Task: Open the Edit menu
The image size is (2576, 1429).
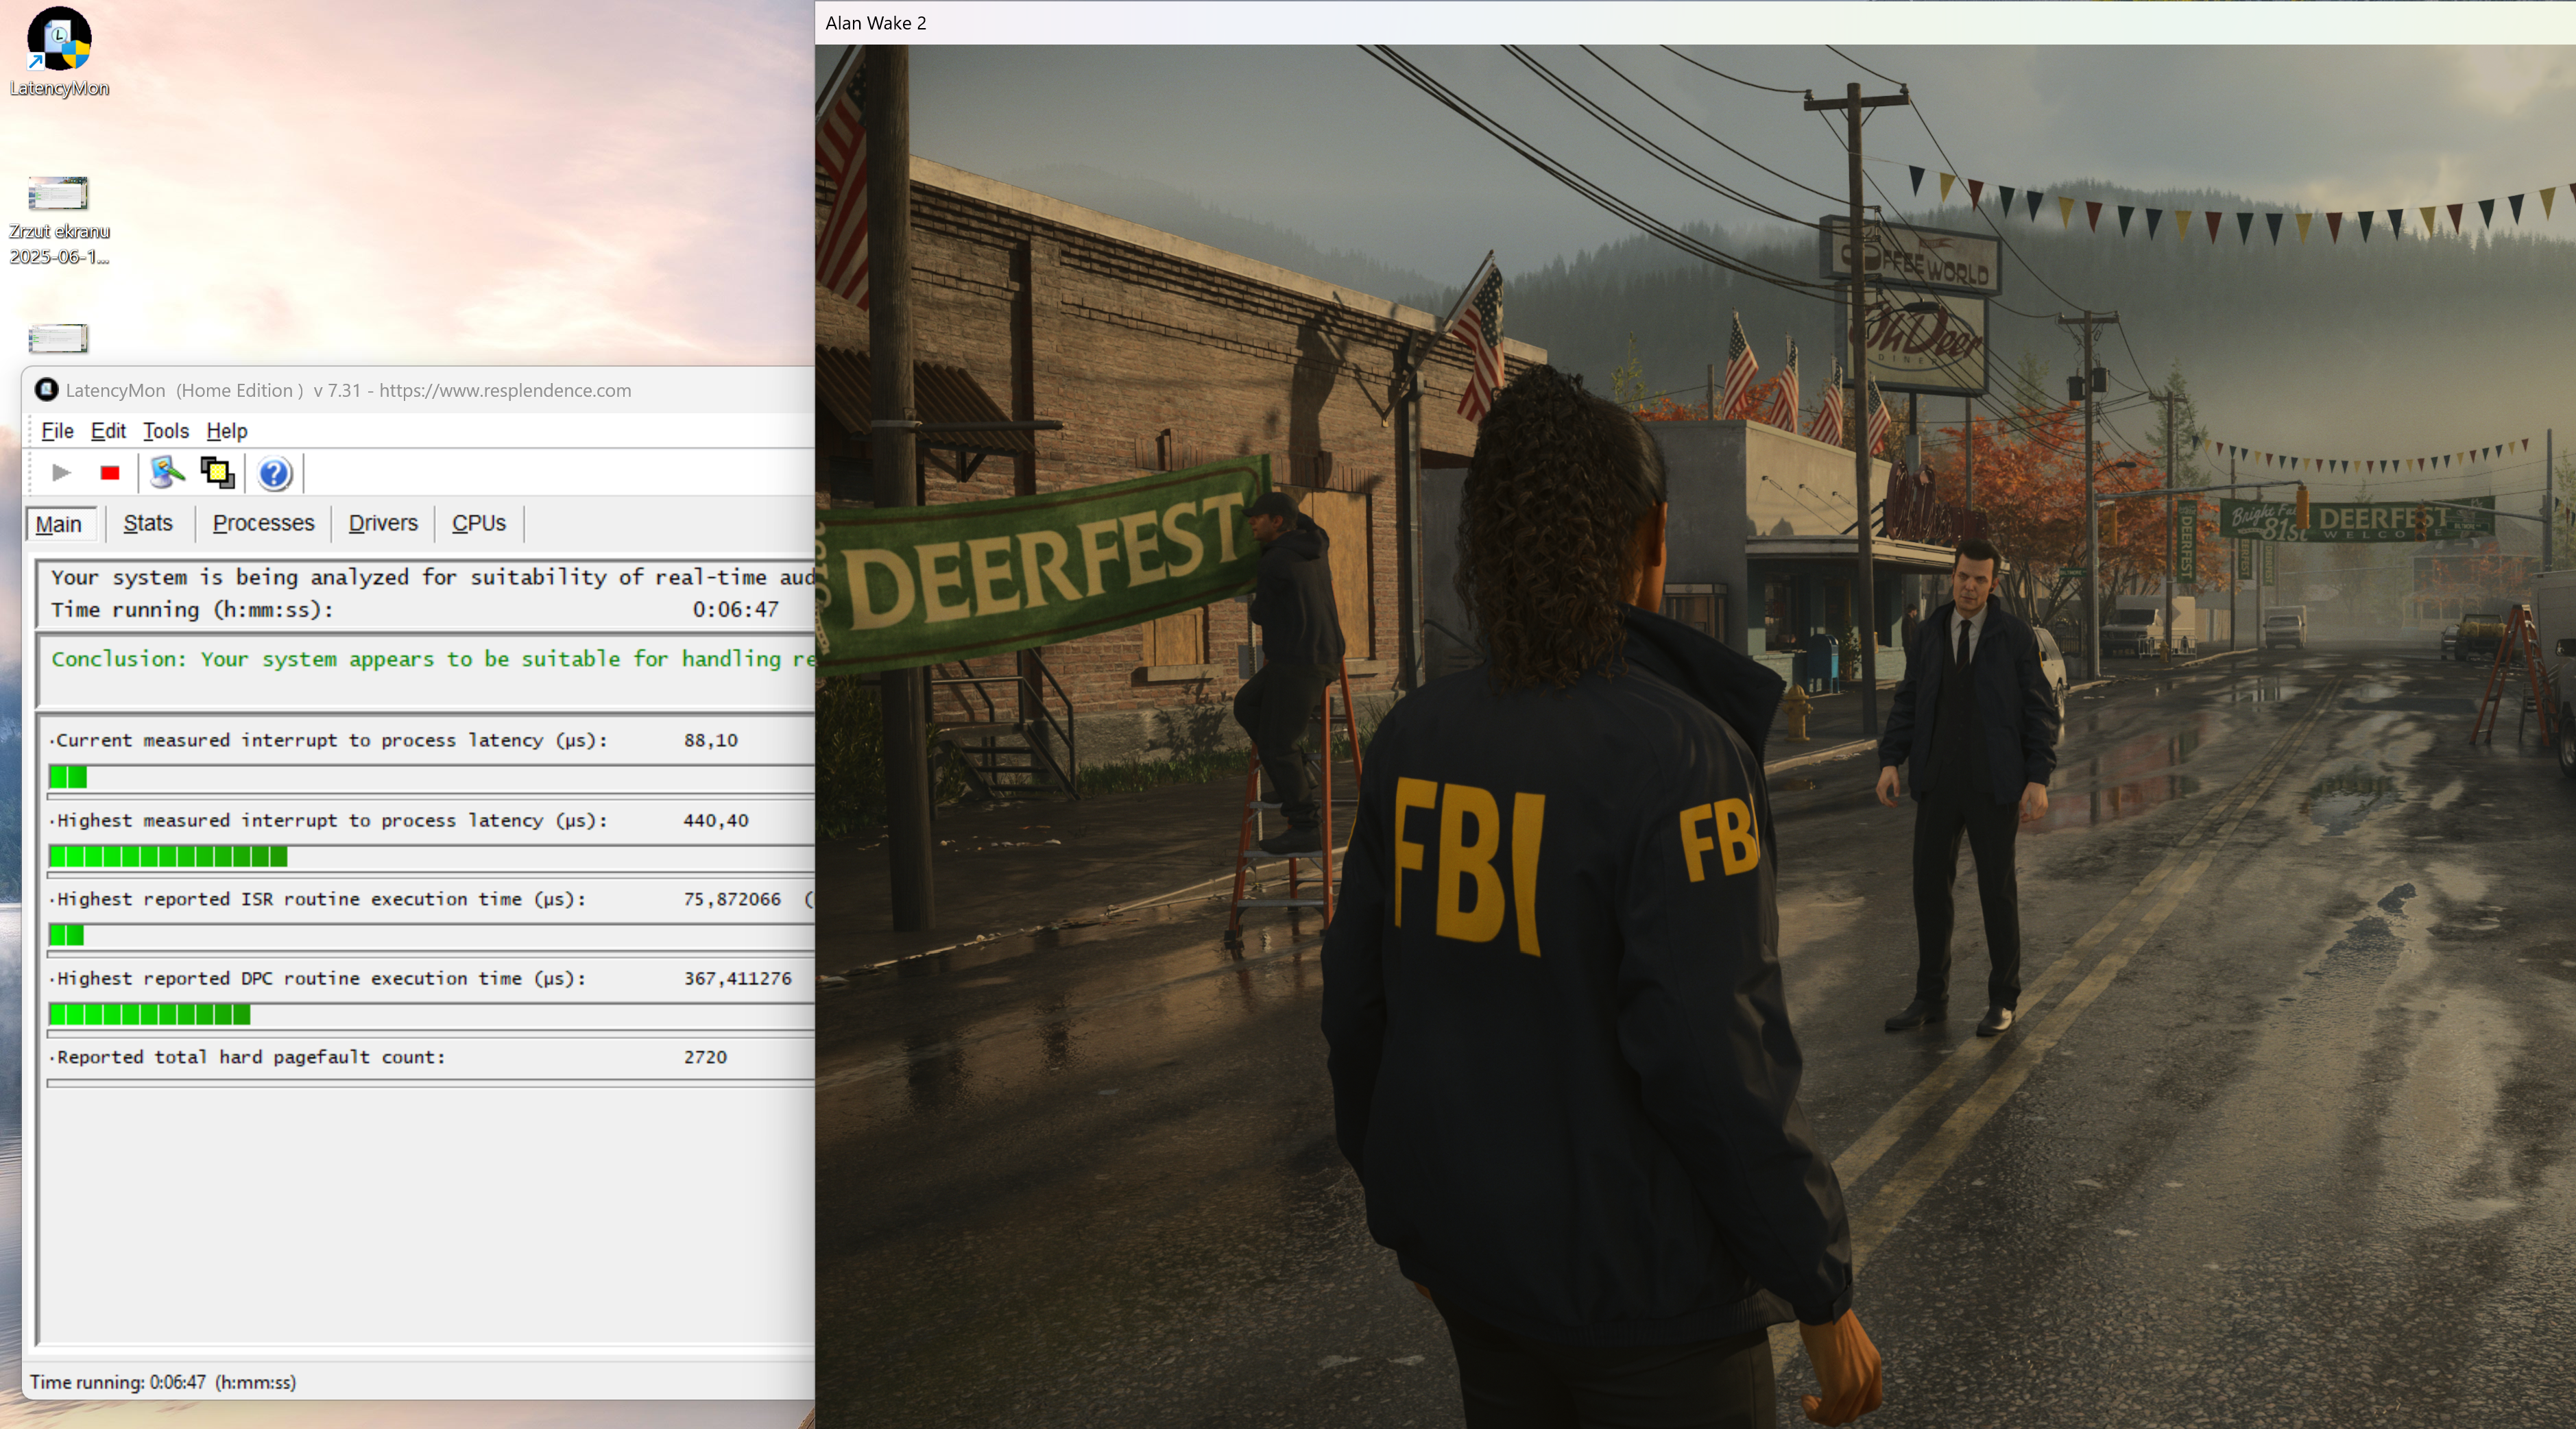Action: tap(108, 430)
